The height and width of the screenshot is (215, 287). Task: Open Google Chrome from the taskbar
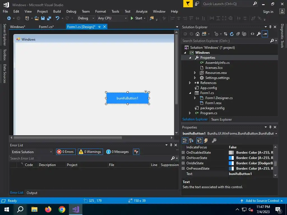[x=62, y=209]
